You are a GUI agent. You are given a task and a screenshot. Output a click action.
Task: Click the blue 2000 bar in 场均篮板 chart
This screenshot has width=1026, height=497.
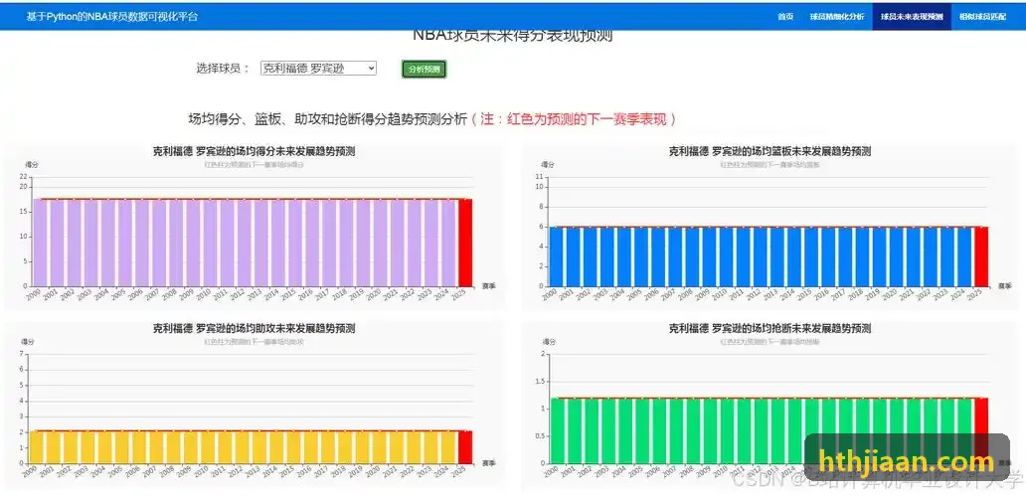(556, 256)
